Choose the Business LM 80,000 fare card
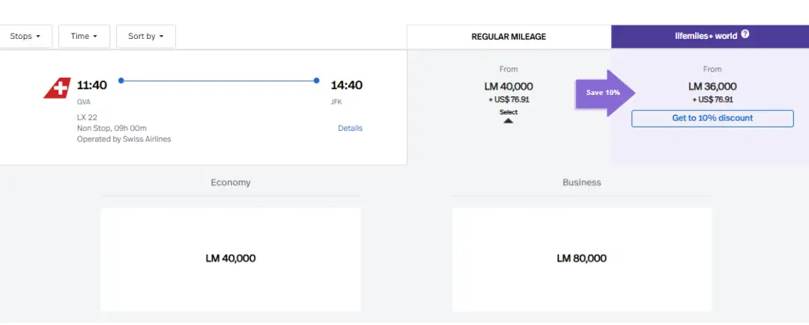 (582, 259)
